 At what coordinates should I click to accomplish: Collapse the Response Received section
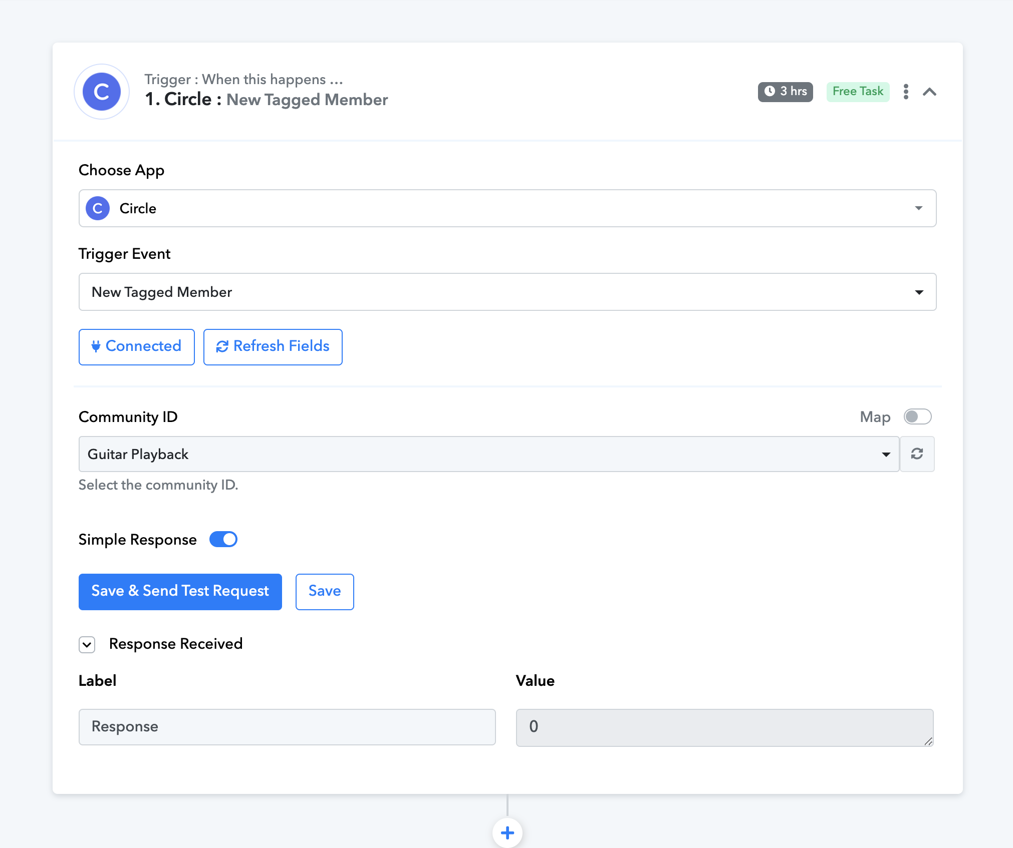pos(87,644)
